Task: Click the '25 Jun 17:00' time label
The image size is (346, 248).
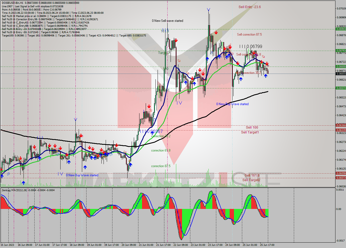Action: click(x=267, y=245)
